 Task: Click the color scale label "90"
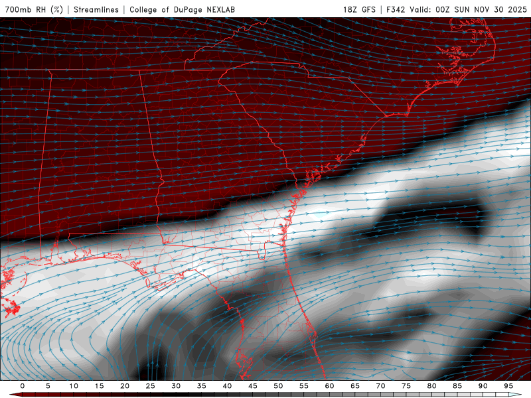coord(483,386)
